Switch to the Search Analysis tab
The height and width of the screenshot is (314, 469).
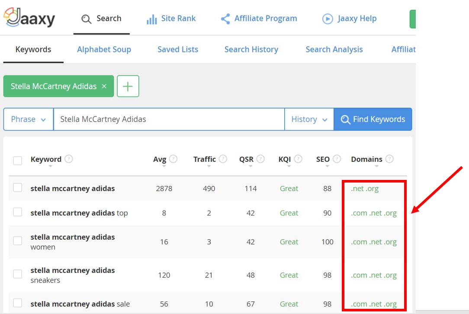pyautogui.click(x=334, y=49)
